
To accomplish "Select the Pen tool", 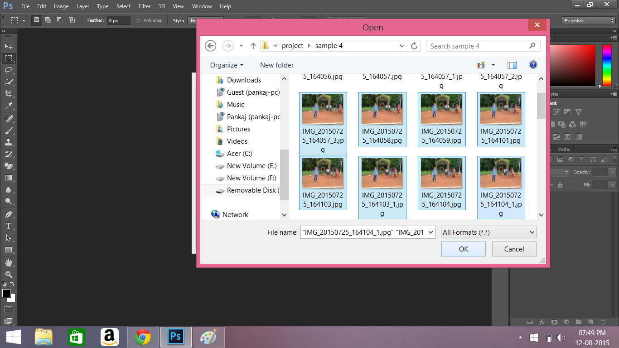I will click(x=8, y=214).
